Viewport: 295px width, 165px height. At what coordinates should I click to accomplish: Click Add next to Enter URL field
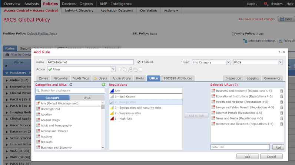(x=278, y=148)
